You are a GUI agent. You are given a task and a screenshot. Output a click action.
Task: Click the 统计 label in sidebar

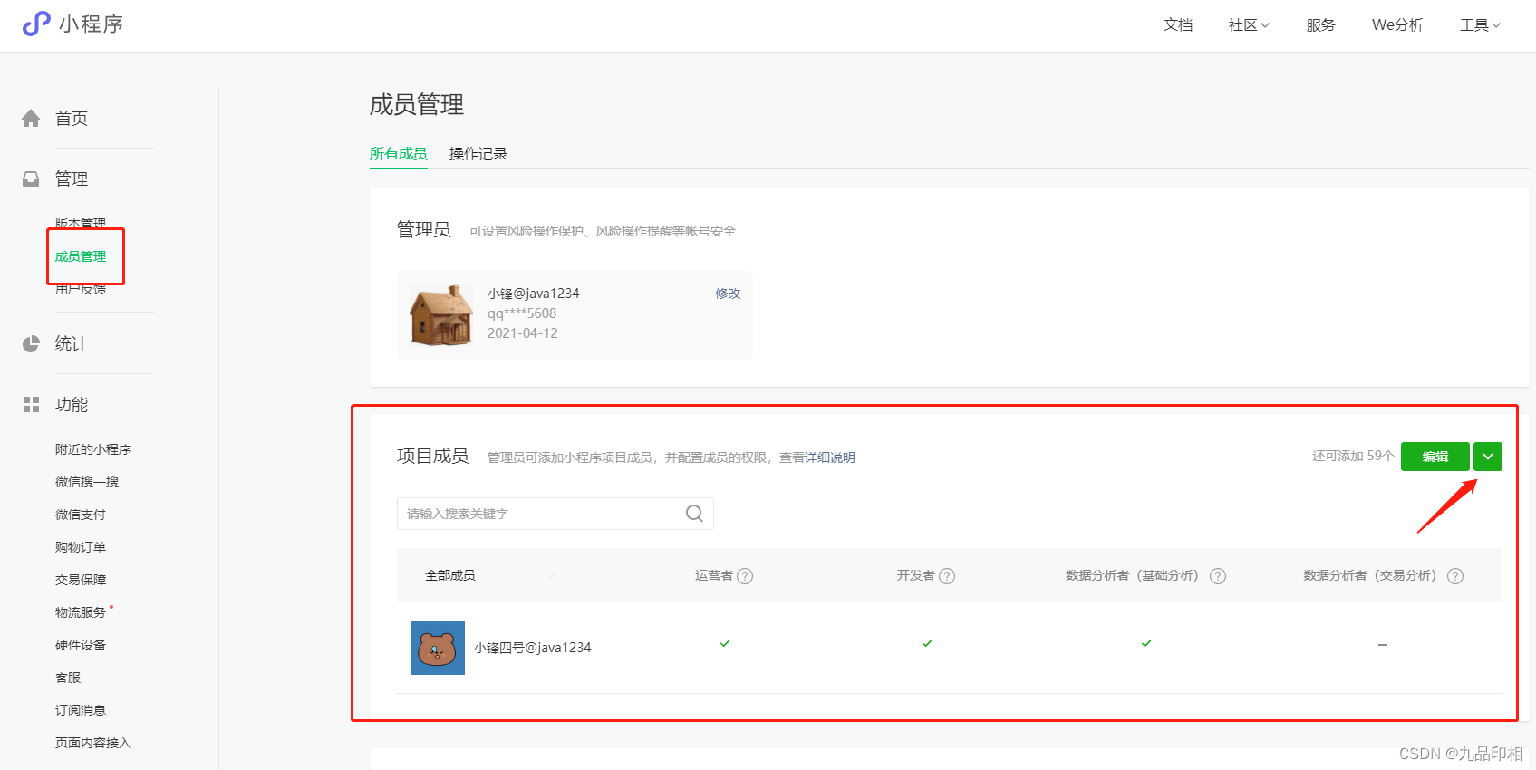(72, 343)
